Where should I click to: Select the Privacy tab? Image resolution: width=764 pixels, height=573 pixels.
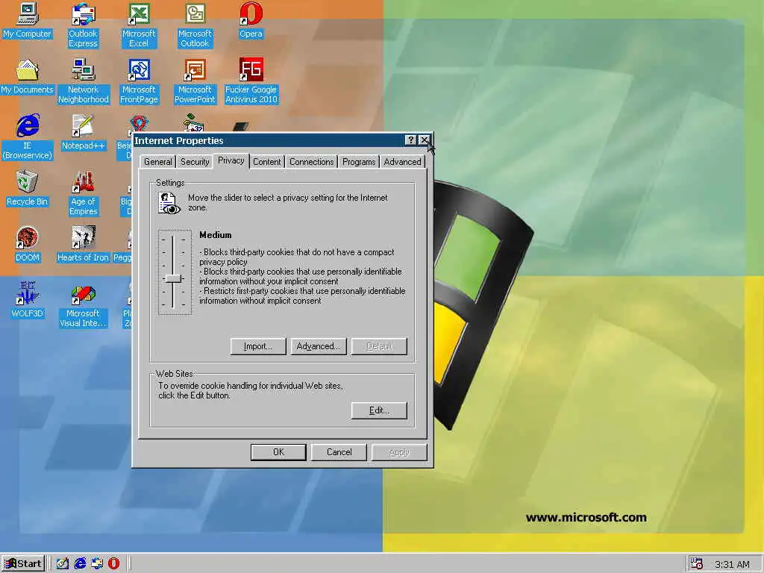[231, 161]
